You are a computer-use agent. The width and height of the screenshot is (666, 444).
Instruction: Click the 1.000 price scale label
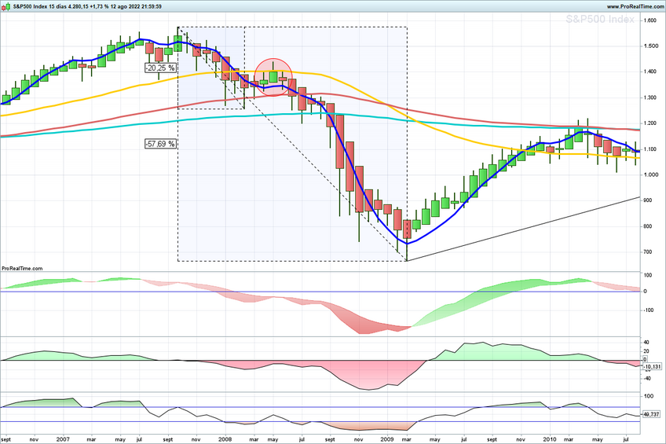[650, 174]
